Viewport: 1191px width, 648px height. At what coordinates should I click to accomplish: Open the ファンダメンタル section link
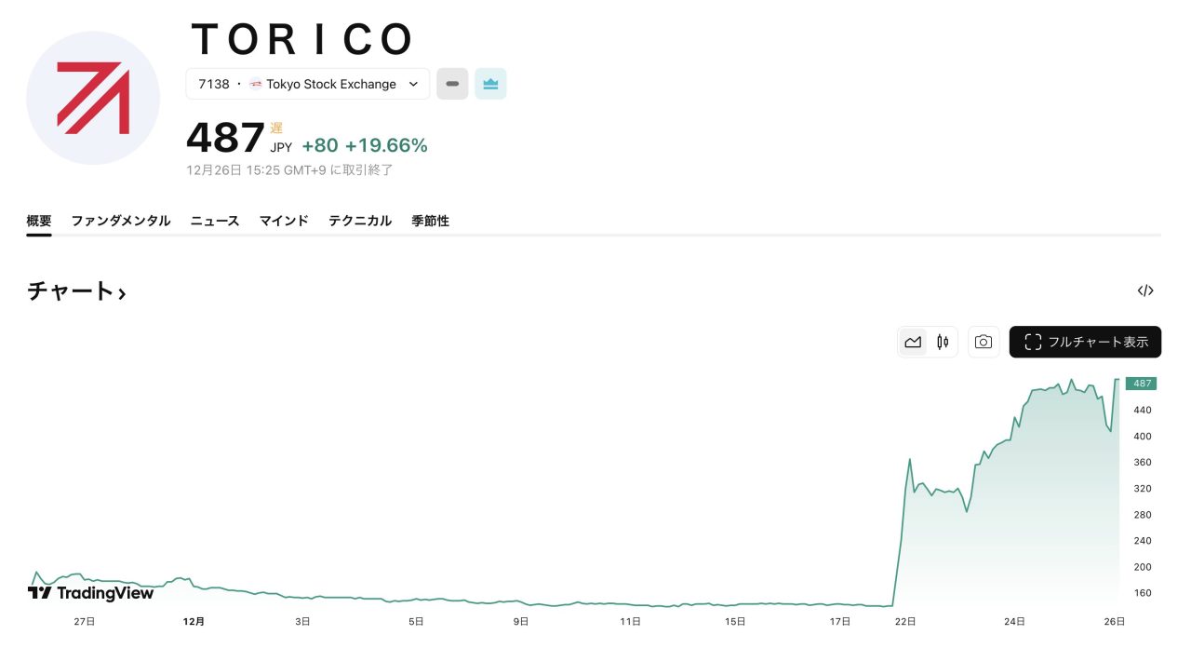[x=120, y=221]
